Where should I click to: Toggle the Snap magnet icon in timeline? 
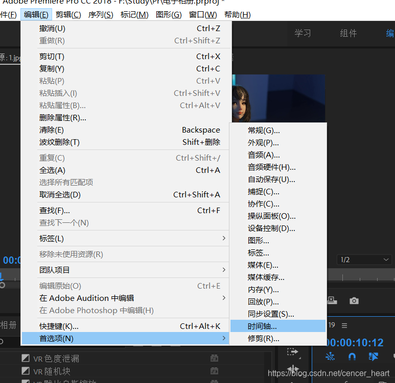tap(352, 356)
